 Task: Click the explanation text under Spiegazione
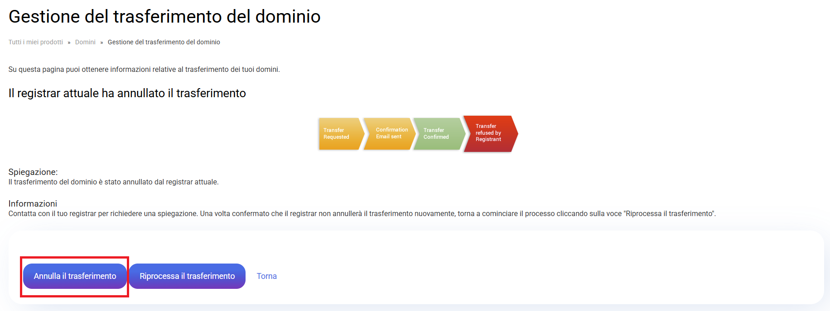(113, 182)
